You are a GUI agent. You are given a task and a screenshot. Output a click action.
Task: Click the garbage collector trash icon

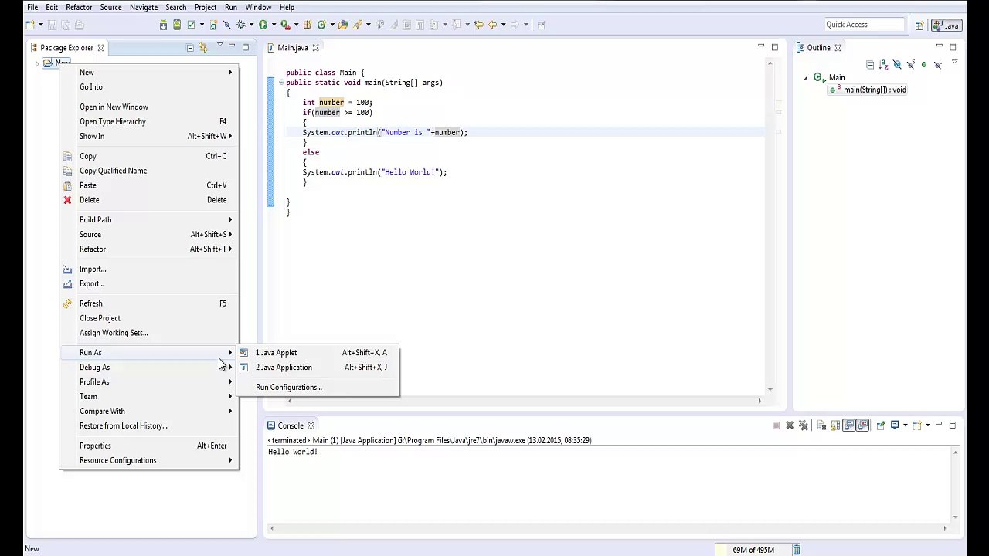pos(796,550)
